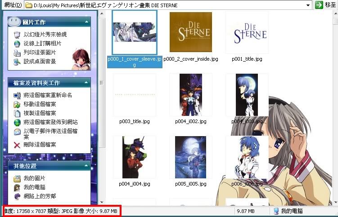Open the address bar dropdown arrow
The height and width of the screenshot is (217, 338).
(308, 5)
